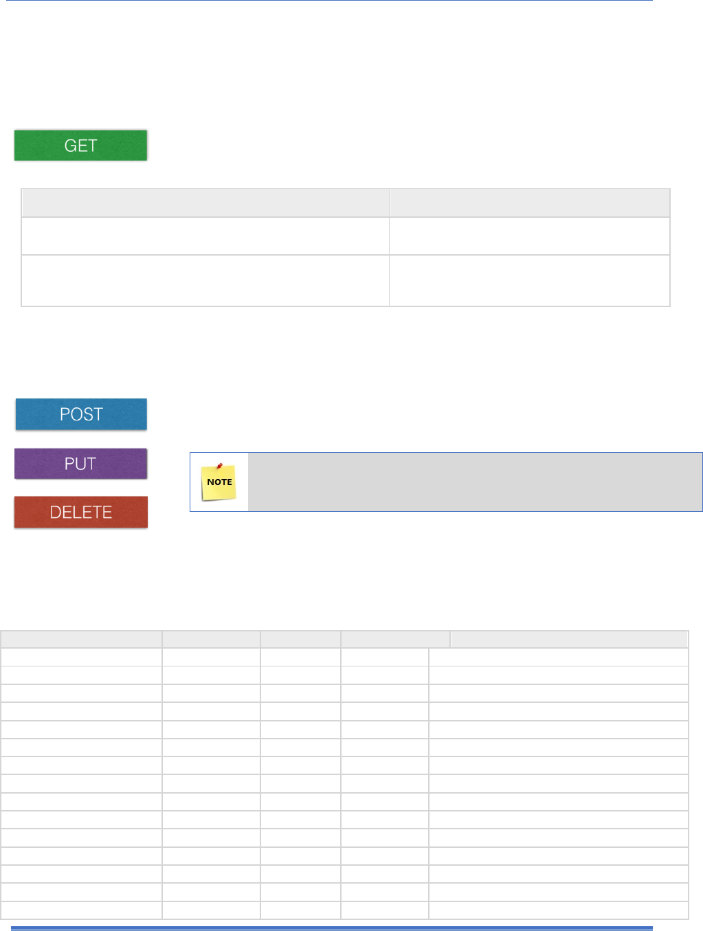Select third column header of lower table
Screen dimensions: 703x931
(x=300, y=639)
